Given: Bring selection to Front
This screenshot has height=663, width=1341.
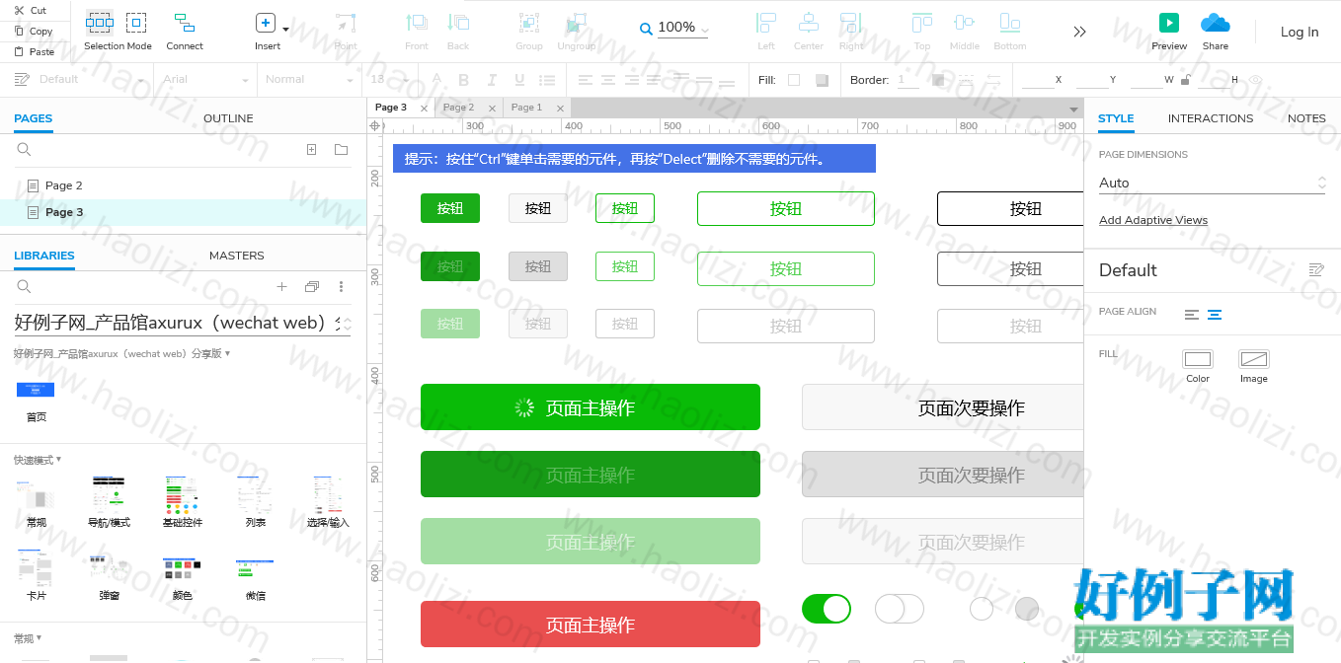Looking at the screenshot, I should tap(417, 22).
